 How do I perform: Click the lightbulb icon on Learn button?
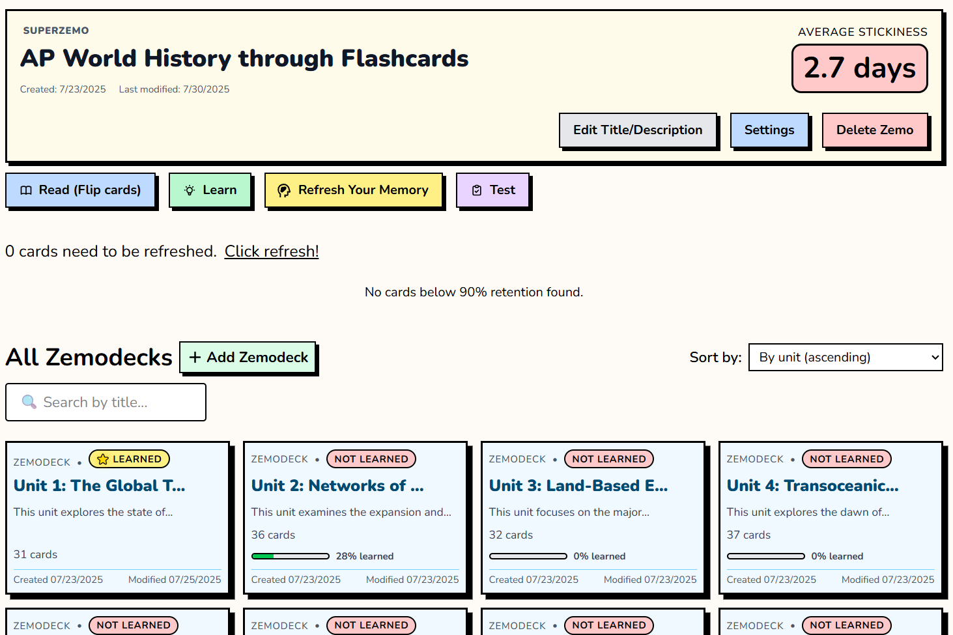coord(190,190)
